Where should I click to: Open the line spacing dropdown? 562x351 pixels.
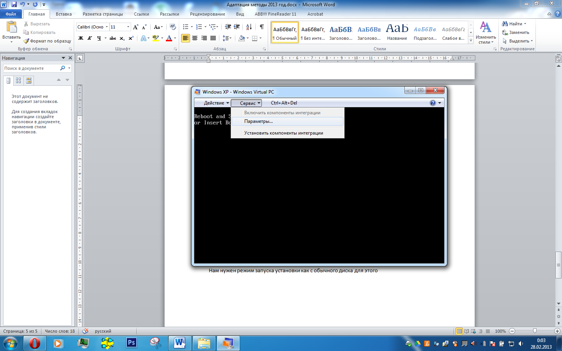click(227, 38)
